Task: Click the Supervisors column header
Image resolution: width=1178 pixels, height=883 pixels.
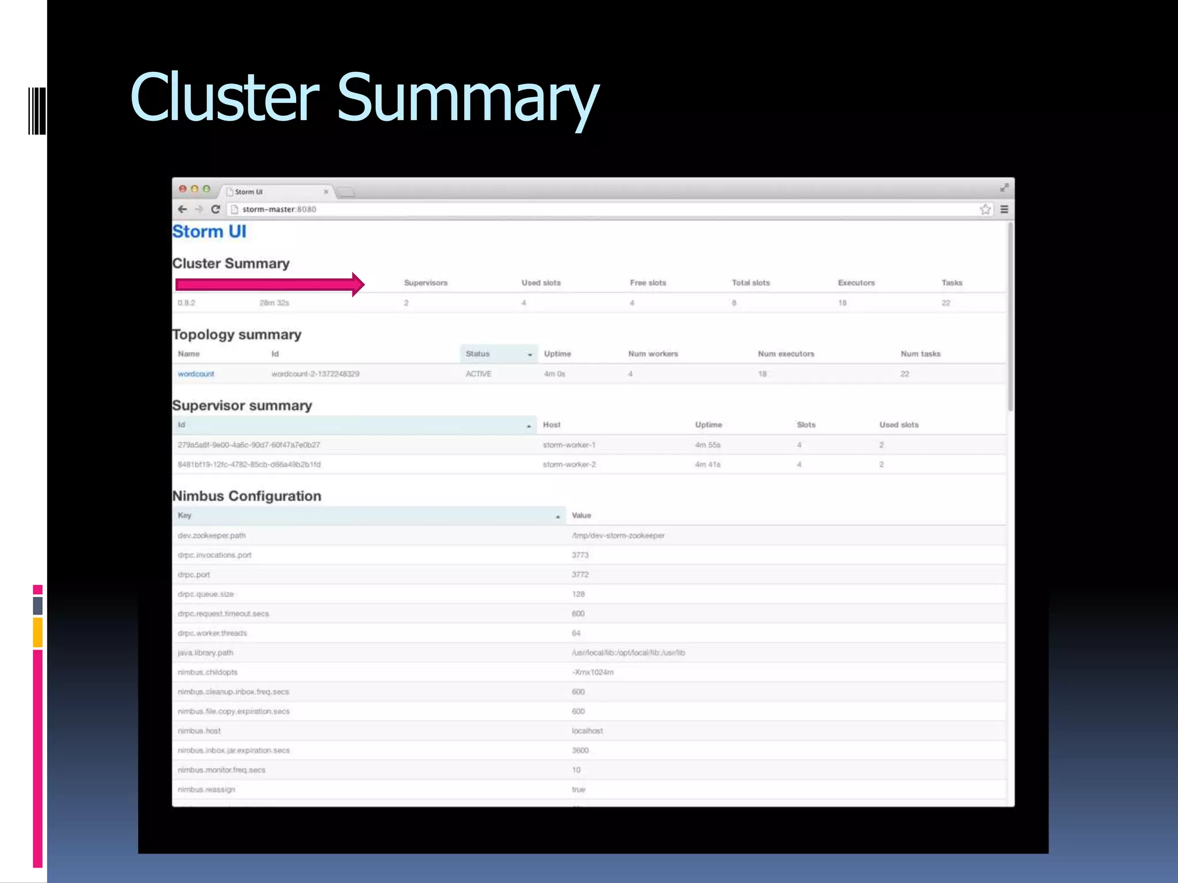Action: coord(426,283)
